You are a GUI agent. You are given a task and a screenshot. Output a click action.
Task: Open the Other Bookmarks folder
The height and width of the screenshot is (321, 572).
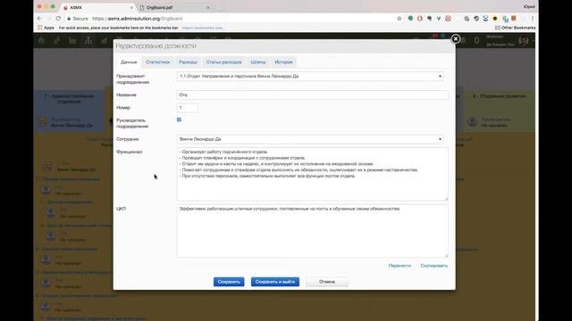pyautogui.click(x=515, y=28)
